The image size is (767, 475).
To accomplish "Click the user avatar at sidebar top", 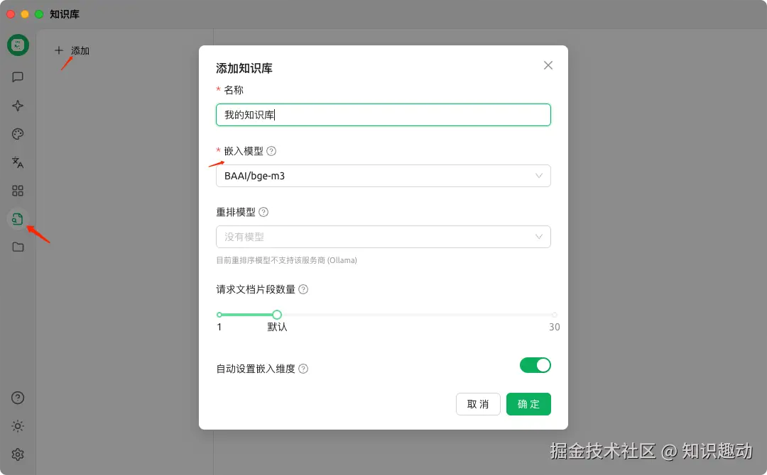I will pos(18,45).
